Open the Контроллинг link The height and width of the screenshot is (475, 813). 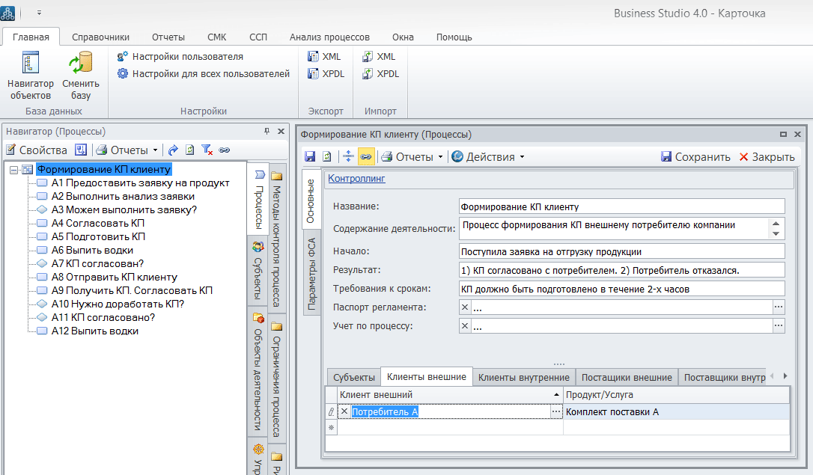[x=356, y=179]
